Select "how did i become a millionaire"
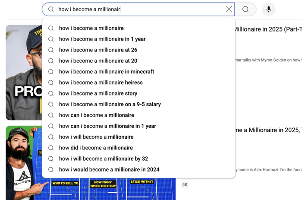The width and height of the screenshot is (302, 200). (x=96, y=148)
